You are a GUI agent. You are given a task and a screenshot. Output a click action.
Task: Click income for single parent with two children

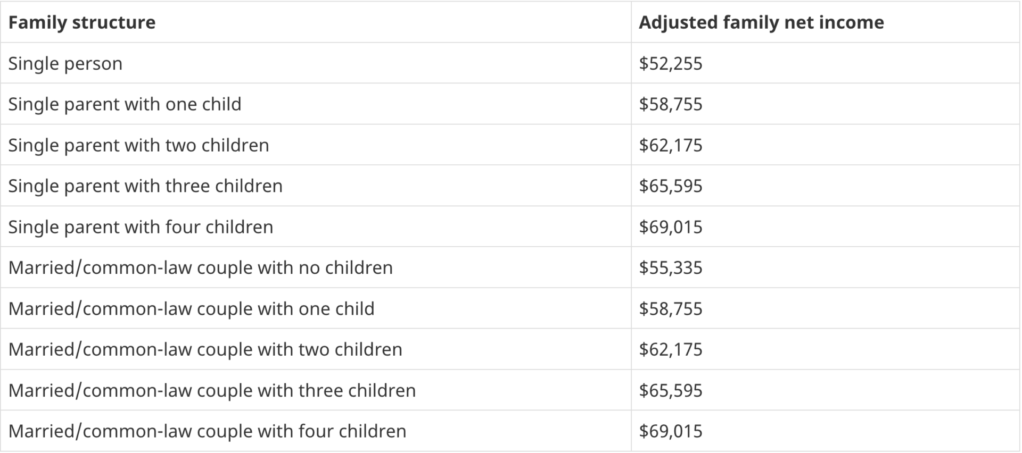click(x=671, y=145)
